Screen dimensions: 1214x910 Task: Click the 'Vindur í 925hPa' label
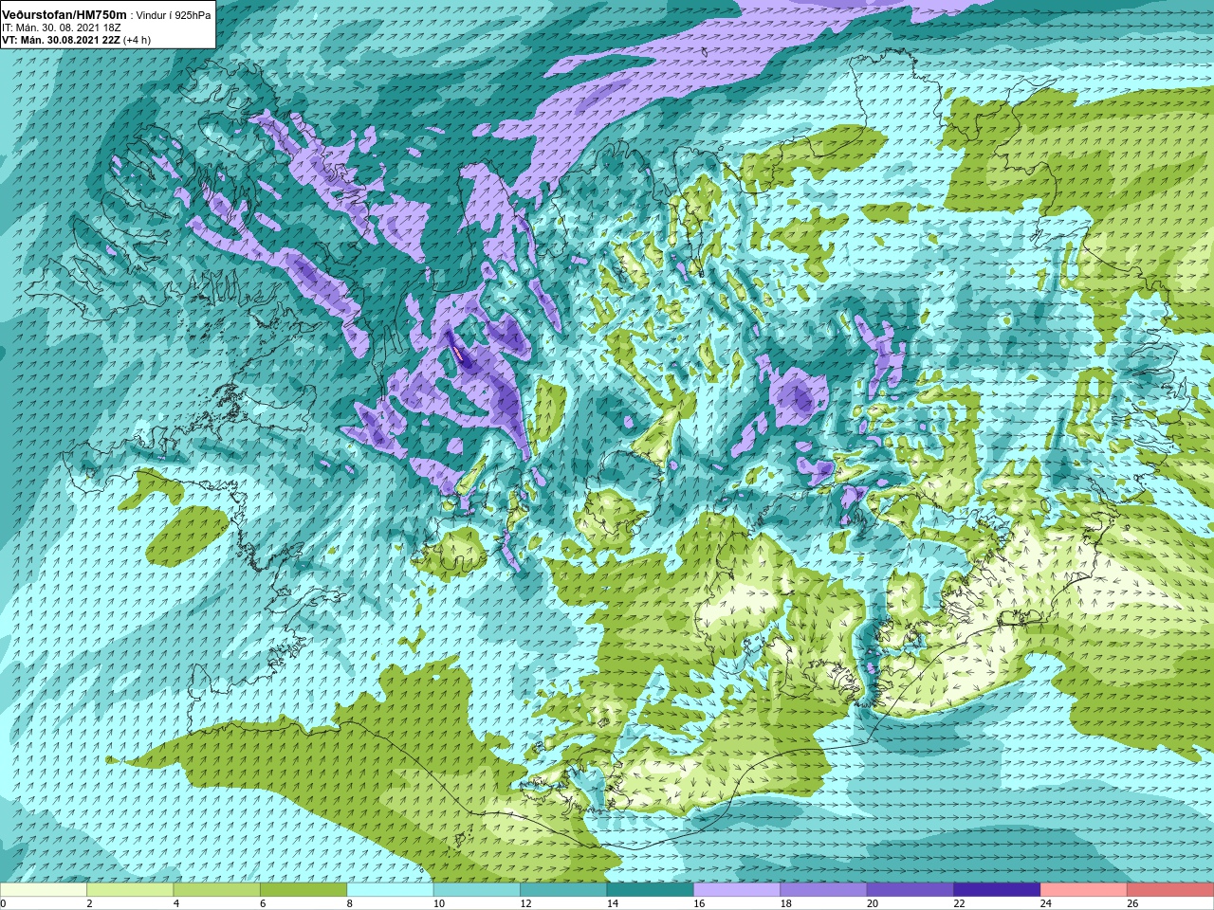point(174,16)
